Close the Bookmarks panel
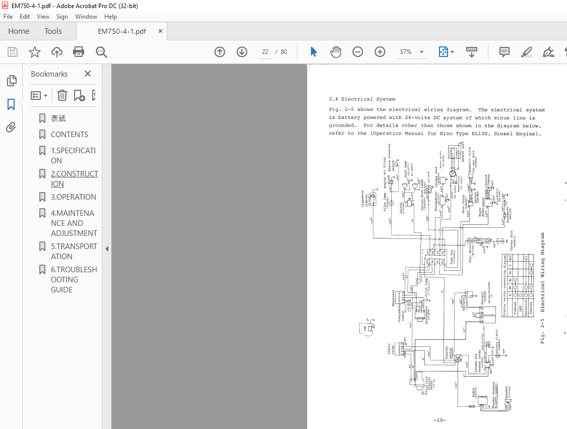The width and height of the screenshot is (567, 429). [x=88, y=74]
